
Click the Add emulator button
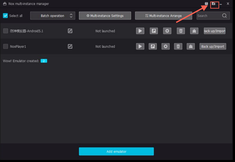tap(116, 151)
